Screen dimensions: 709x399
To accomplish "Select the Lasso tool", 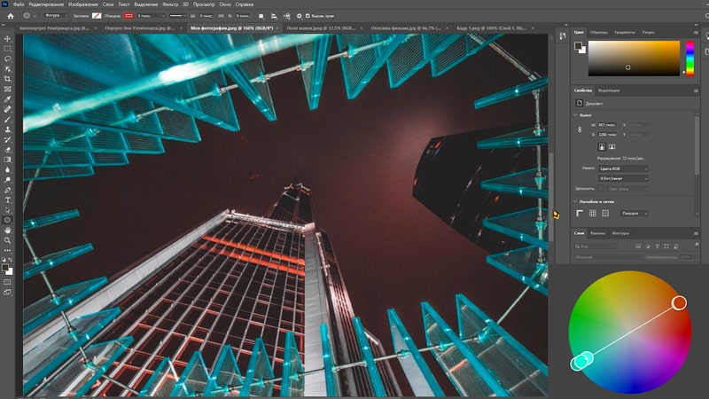I will pyautogui.click(x=8, y=59).
